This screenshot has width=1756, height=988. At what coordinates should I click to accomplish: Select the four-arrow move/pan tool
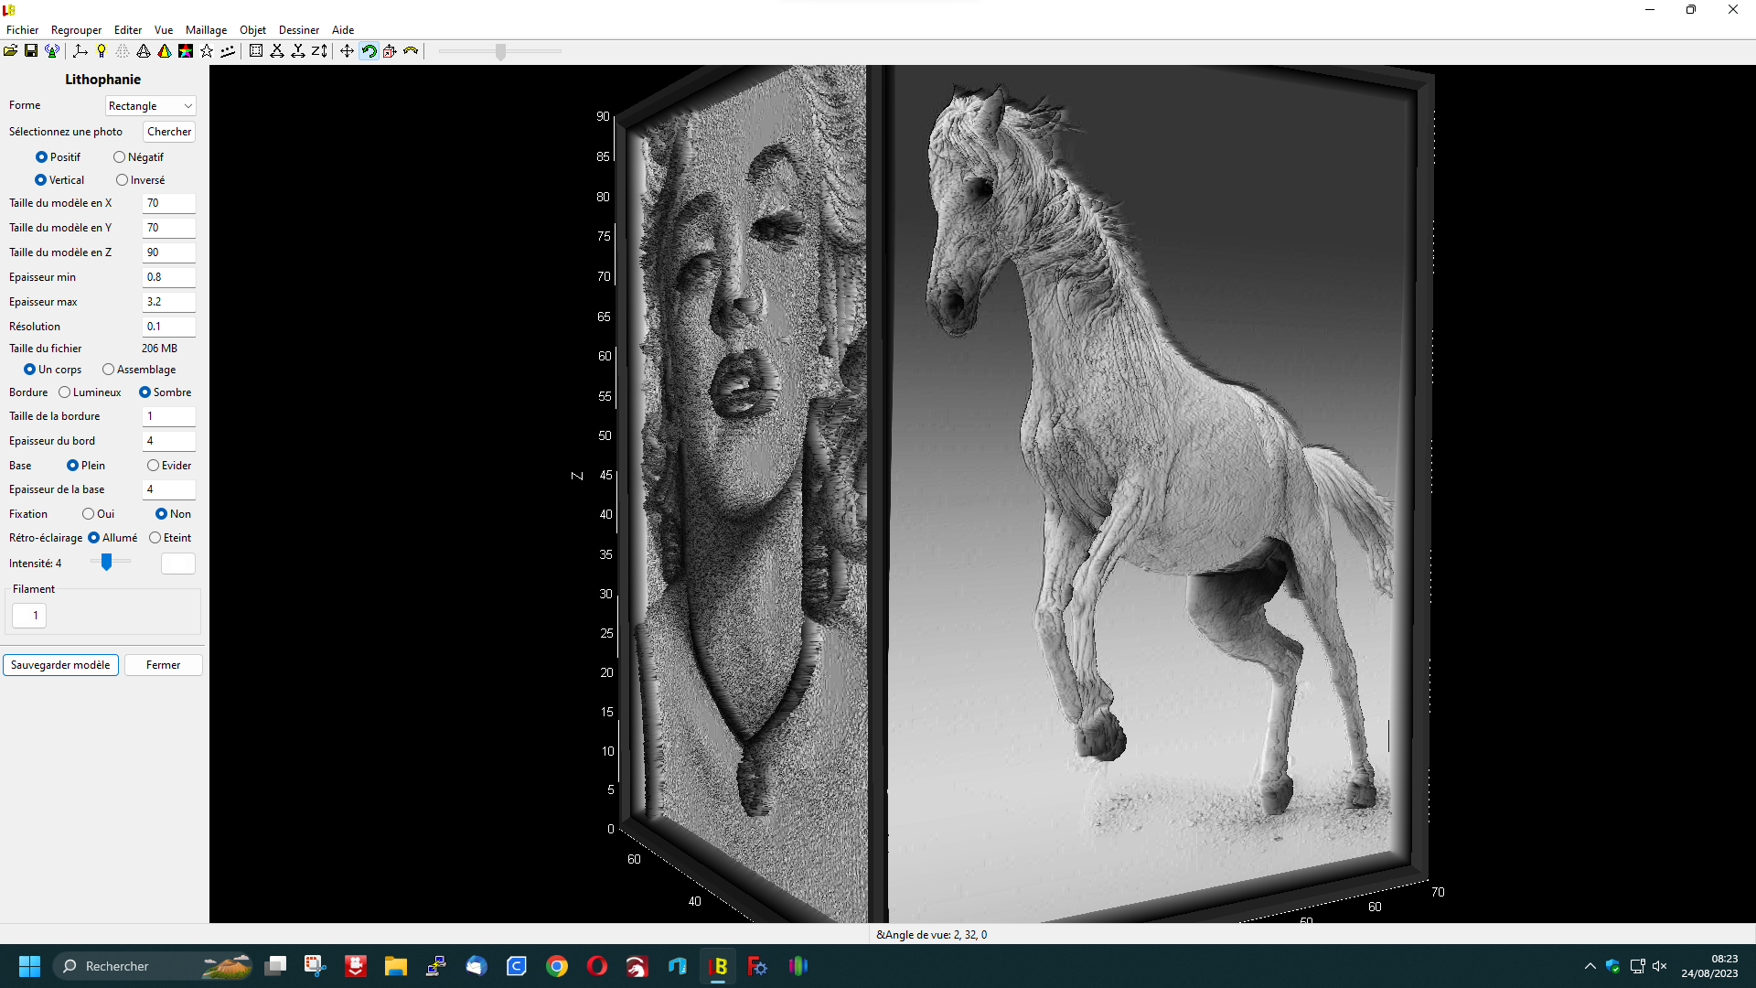coord(347,51)
